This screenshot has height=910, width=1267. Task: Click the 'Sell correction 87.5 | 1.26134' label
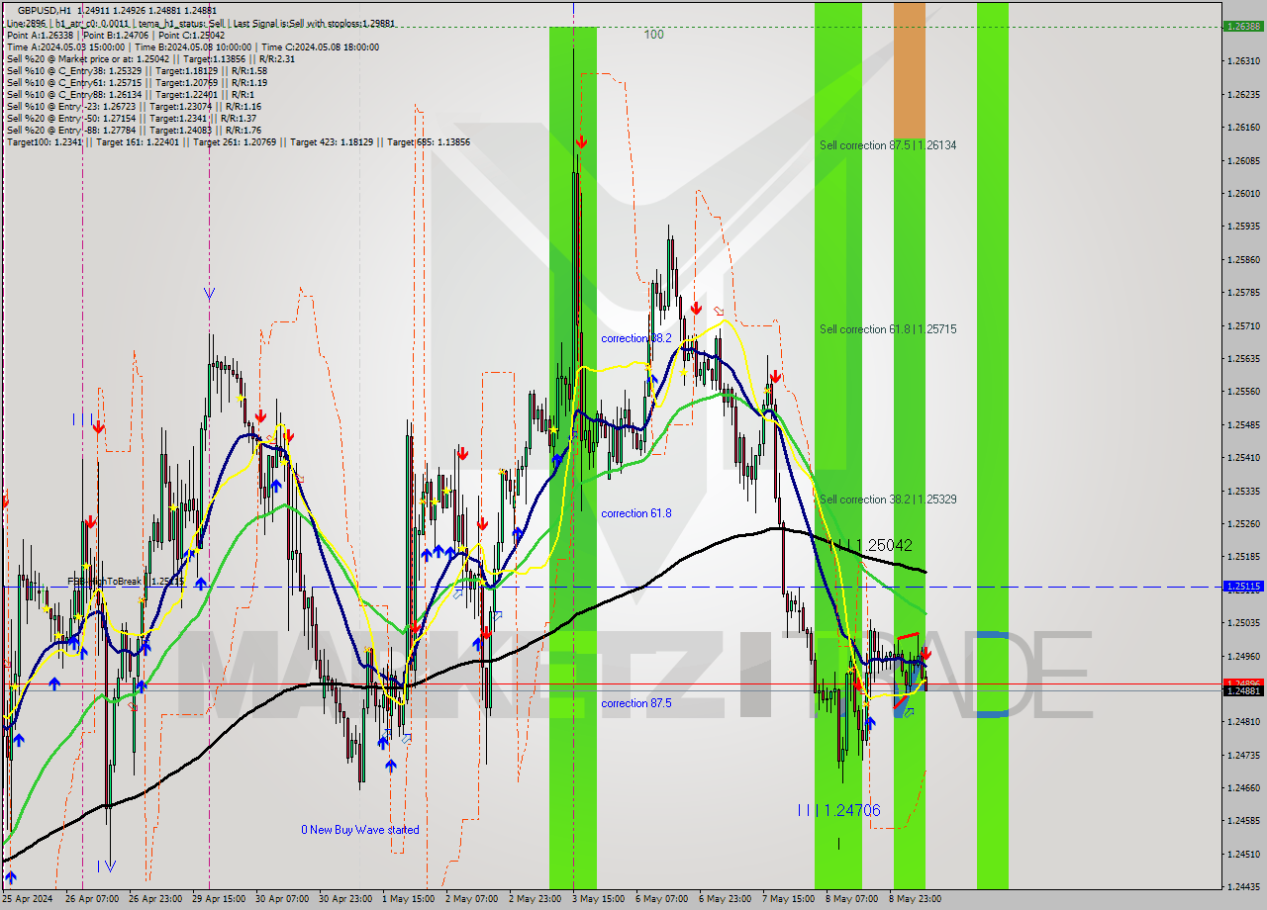pos(887,144)
